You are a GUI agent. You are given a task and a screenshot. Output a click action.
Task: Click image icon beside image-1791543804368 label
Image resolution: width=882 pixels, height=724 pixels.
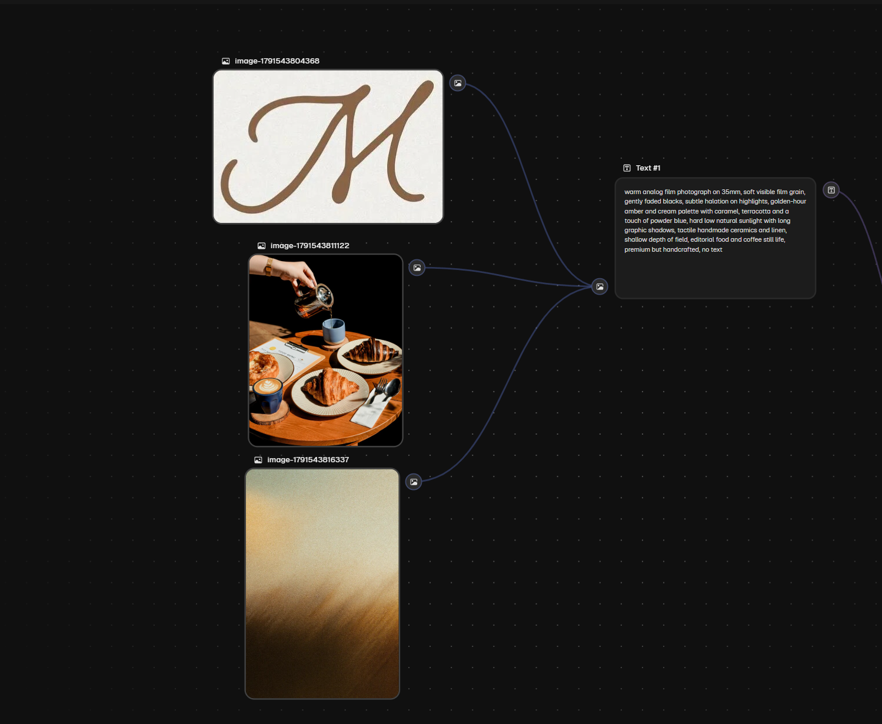tap(226, 61)
